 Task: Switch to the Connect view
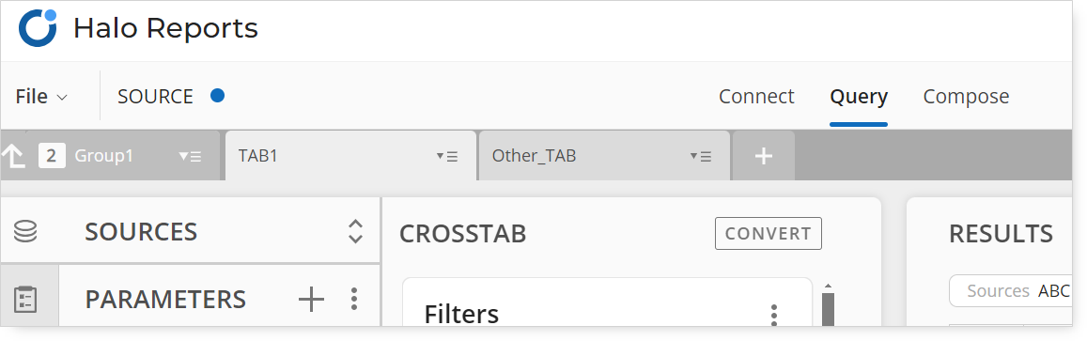click(756, 97)
